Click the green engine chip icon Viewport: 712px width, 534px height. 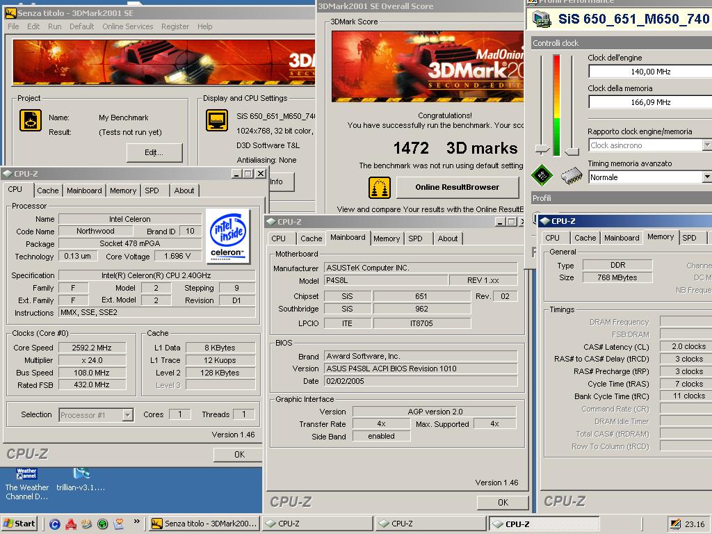click(x=542, y=175)
